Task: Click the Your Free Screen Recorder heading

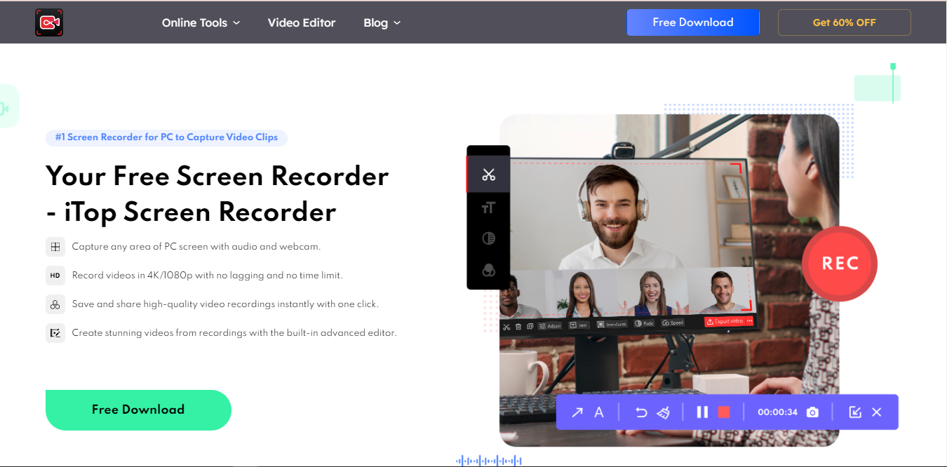Action: pos(217,194)
